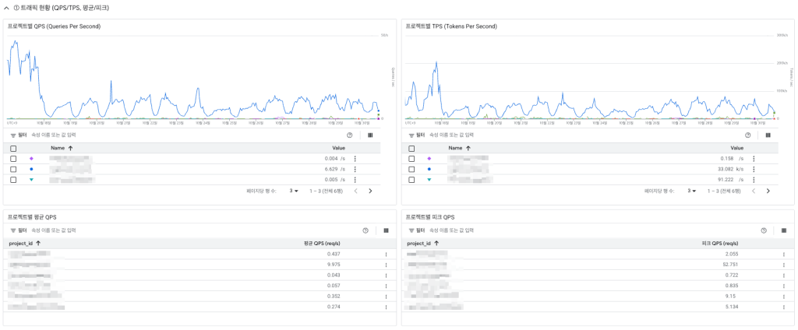Viewport: 798px width, 330px height.
Task: Open help icon in 프로젝트별 TPS legend toolbar
Action: click(x=747, y=135)
